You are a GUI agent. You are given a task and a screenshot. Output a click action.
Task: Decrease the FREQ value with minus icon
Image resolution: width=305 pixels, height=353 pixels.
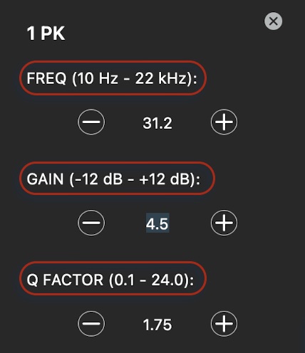point(91,122)
